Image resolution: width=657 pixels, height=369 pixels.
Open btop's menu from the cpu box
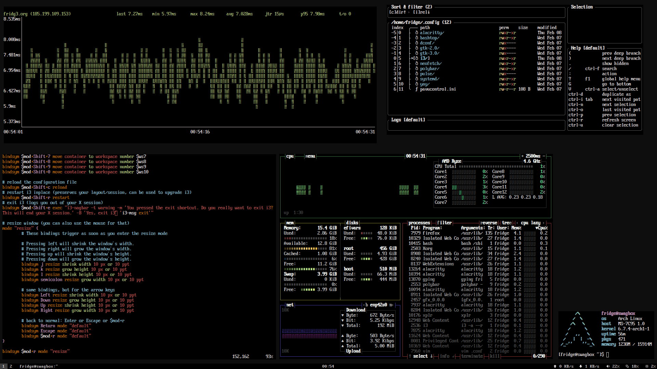click(x=310, y=156)
